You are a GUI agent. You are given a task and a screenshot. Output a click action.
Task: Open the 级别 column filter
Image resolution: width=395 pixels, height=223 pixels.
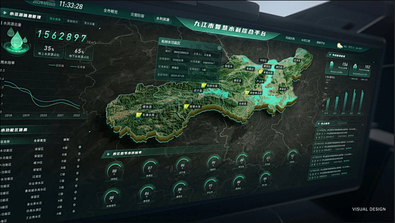[x=66, y=139]
